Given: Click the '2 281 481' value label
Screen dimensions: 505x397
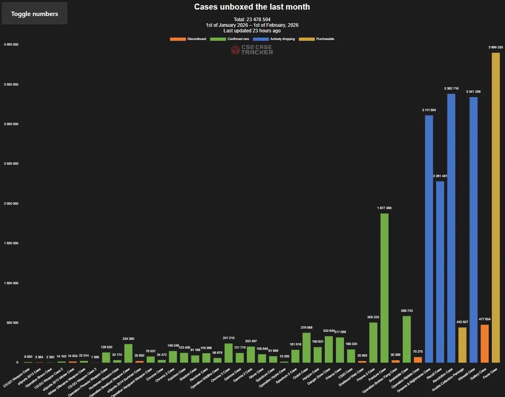Looking at the screenshot, I should tap(440, 176).
